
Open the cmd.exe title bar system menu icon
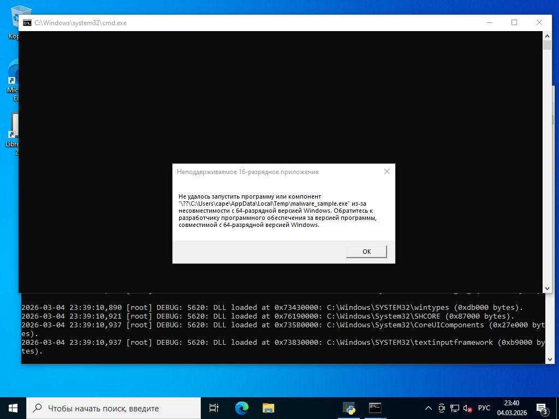point(27,23)
